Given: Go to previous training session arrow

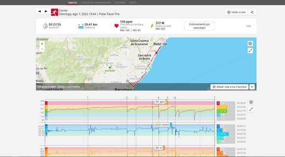Looking at the screenshot, I should coord(39,12).
